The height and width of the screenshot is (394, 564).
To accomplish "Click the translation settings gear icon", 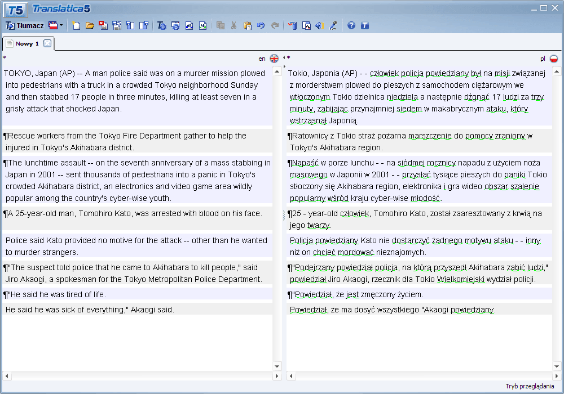I will pos(162,26).
